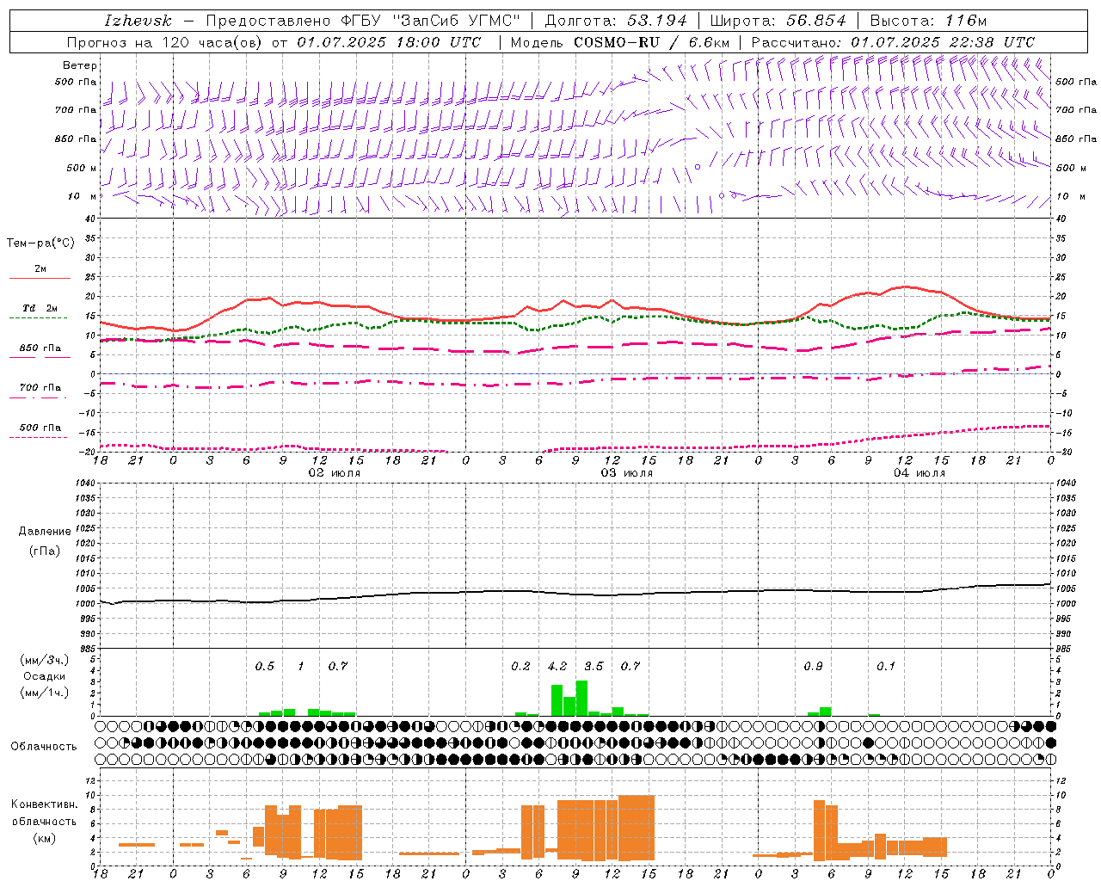Click the Тем-ра(°C) panel label
Screen dimensions: 1101x881
tap(41, 243)
